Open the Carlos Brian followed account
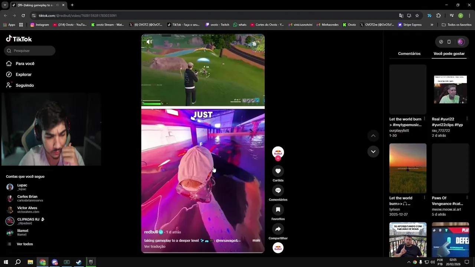Screen dimensions: 475x267 tap(27, 198)
